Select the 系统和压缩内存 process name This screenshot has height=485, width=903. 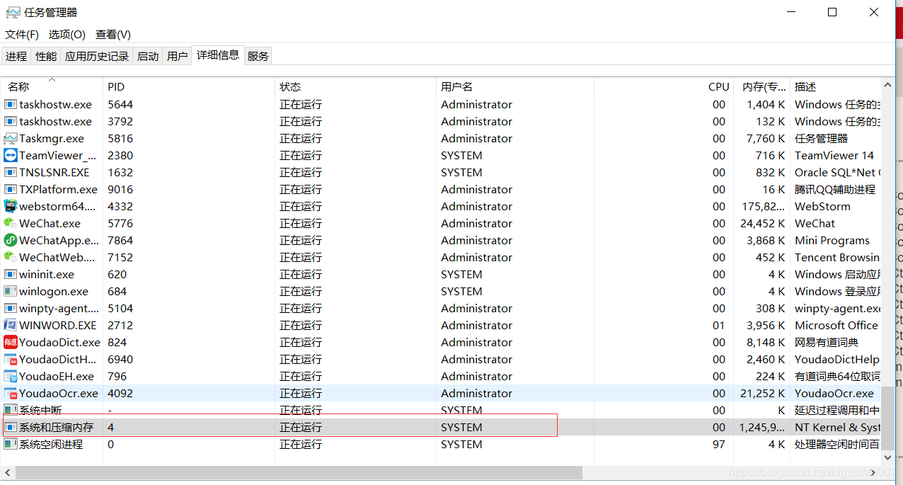56,427
